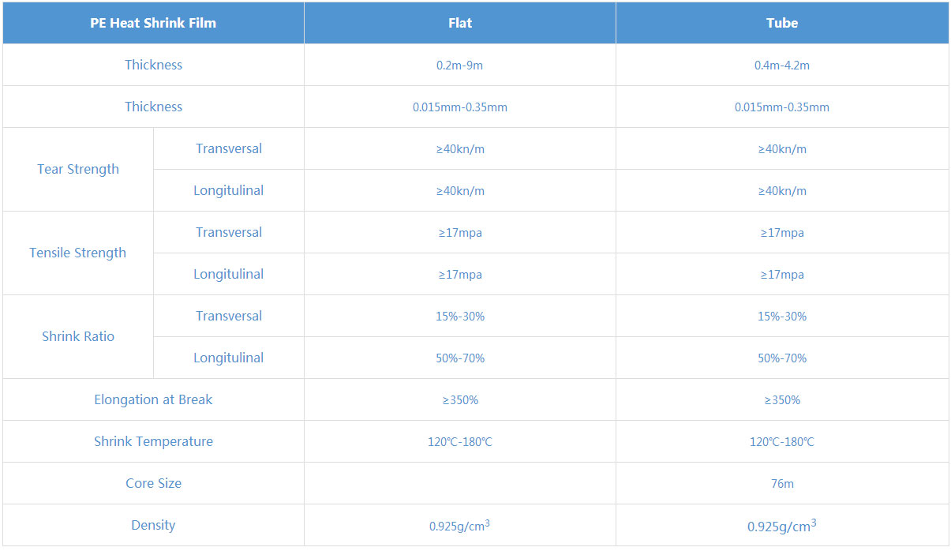Select the "Core Size" row label

click(x=153, y=483)
